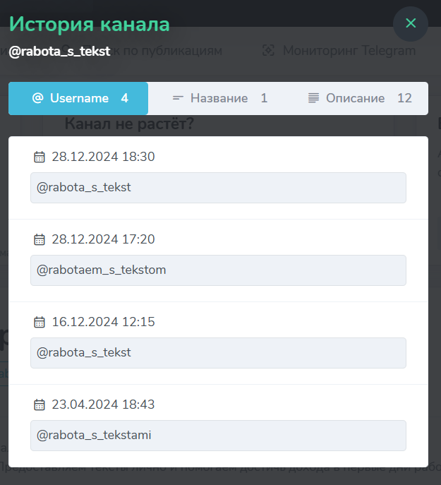
Task: Click the paragraph icon beside Описание
Action: click(x=313, y=98)
